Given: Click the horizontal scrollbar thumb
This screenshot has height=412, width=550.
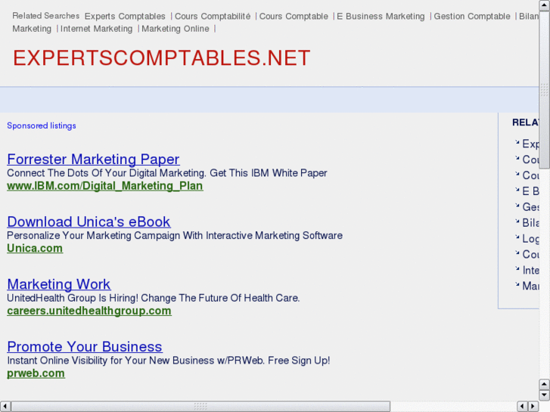Looking at the screenshot, I should point(200,406).
